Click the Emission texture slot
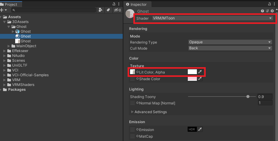The width and height of the screenshot is (278, 141). coord(132,130)
